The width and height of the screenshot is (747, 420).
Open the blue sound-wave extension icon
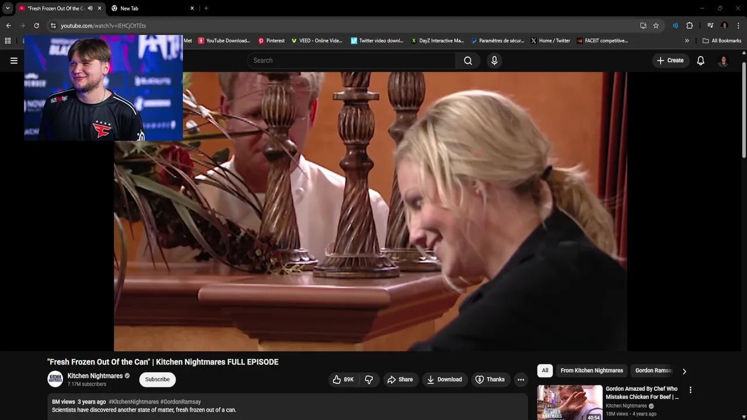pos(675,26)
